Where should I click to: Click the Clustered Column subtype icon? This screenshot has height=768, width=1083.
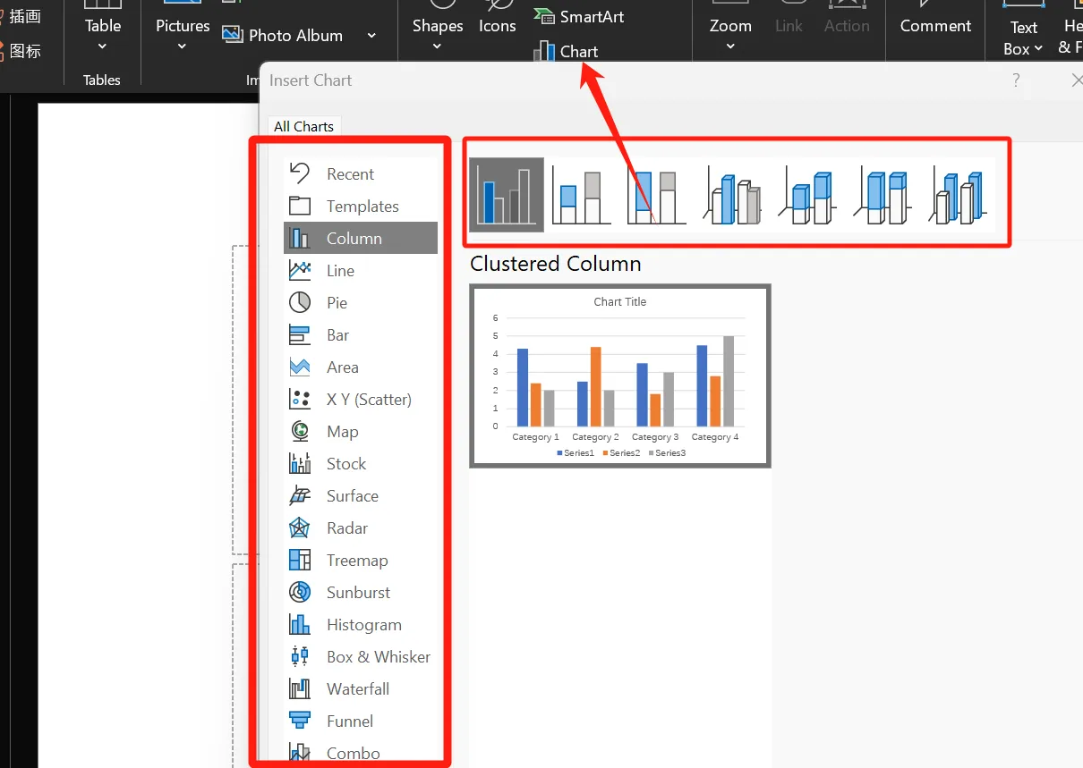[507, 196]
